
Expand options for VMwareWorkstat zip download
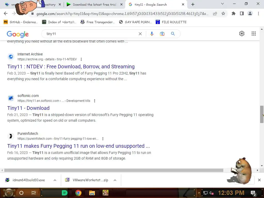(x=115, y=180)
